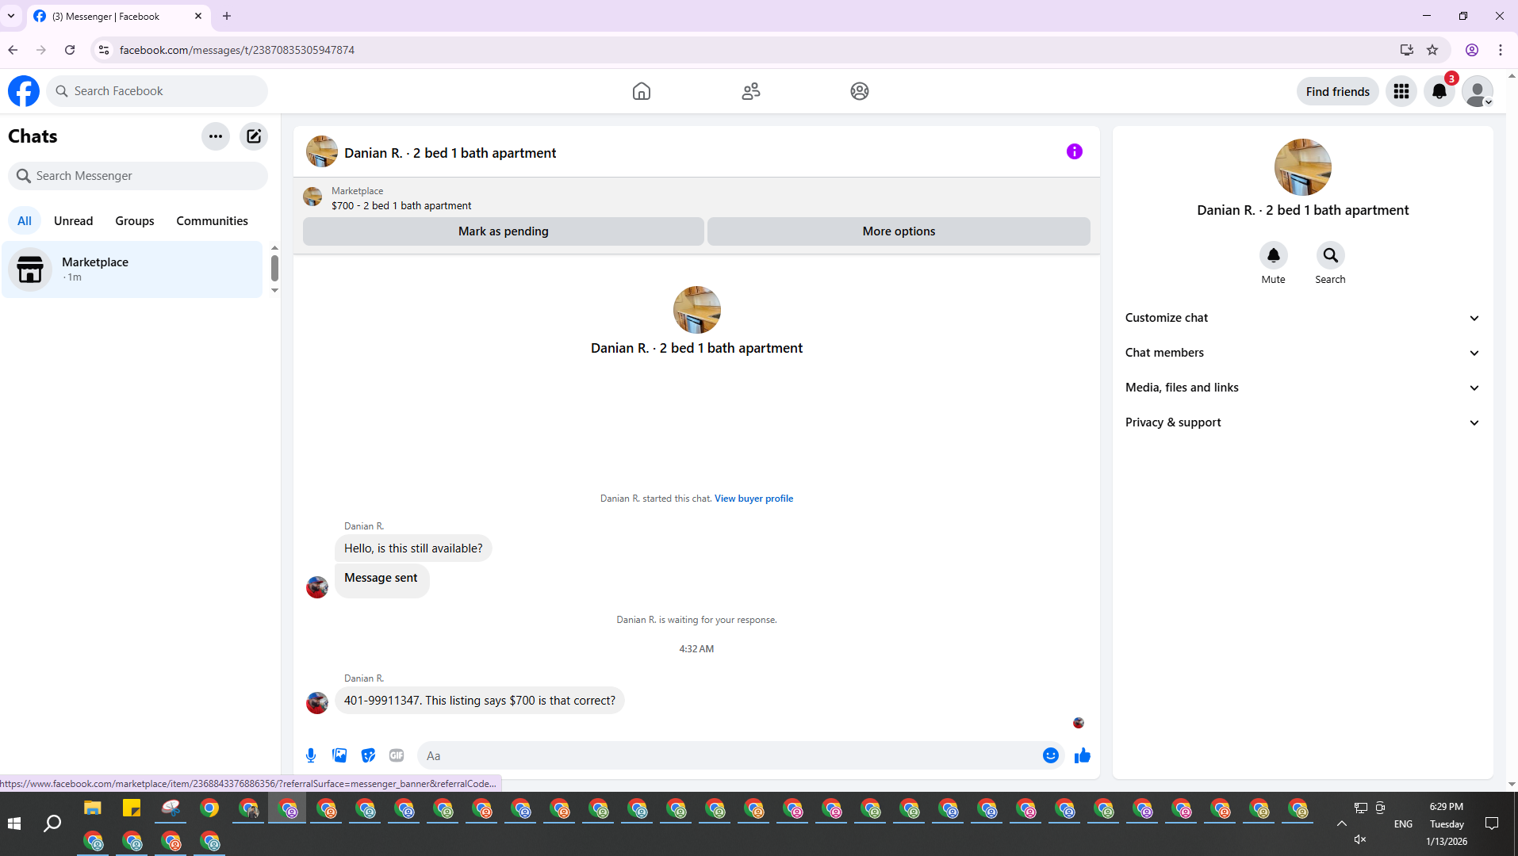
Task: Select the Groups chats filter tab
Action: [135, 221]
